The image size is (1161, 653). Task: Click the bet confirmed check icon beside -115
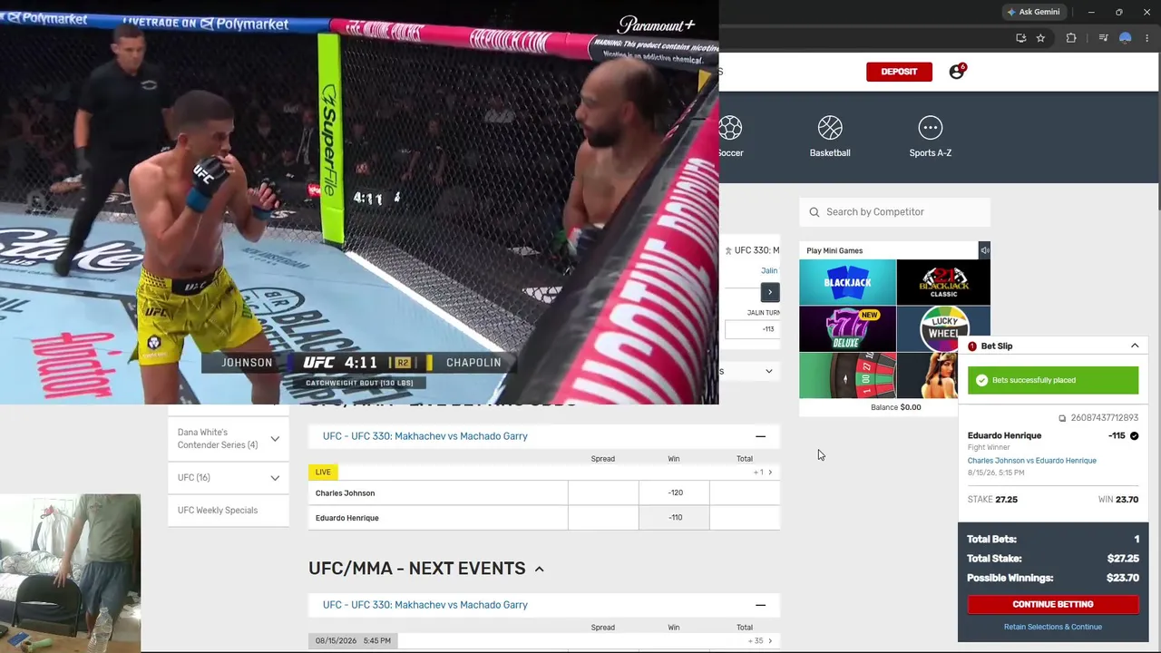[1134, 436]
